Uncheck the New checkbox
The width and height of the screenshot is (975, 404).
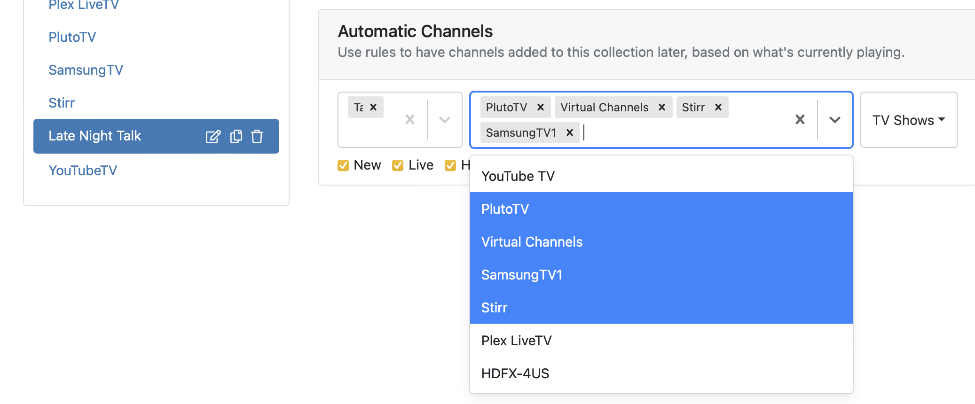(343, 165)
